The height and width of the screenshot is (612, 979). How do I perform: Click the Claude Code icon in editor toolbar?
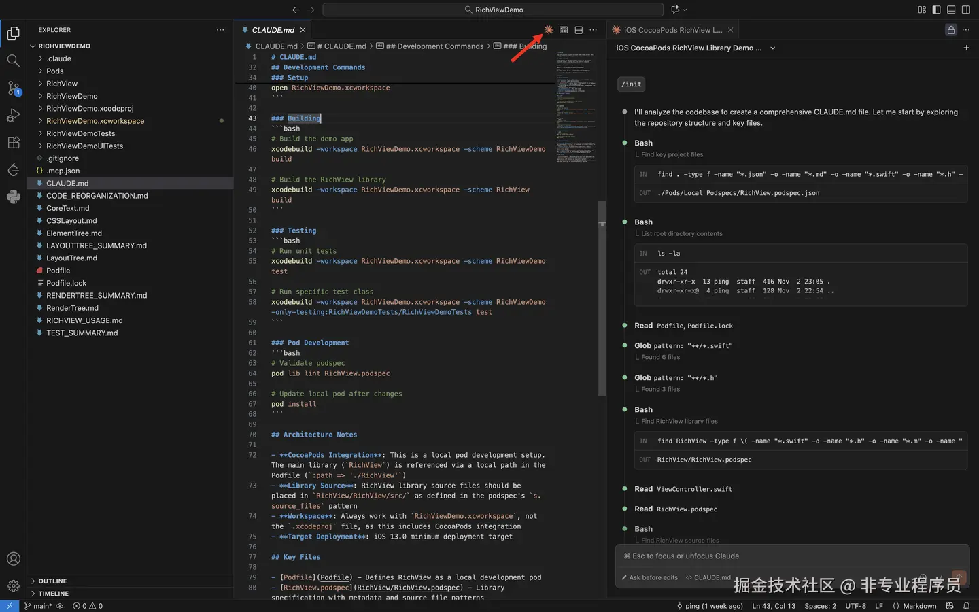click(549, 30)
